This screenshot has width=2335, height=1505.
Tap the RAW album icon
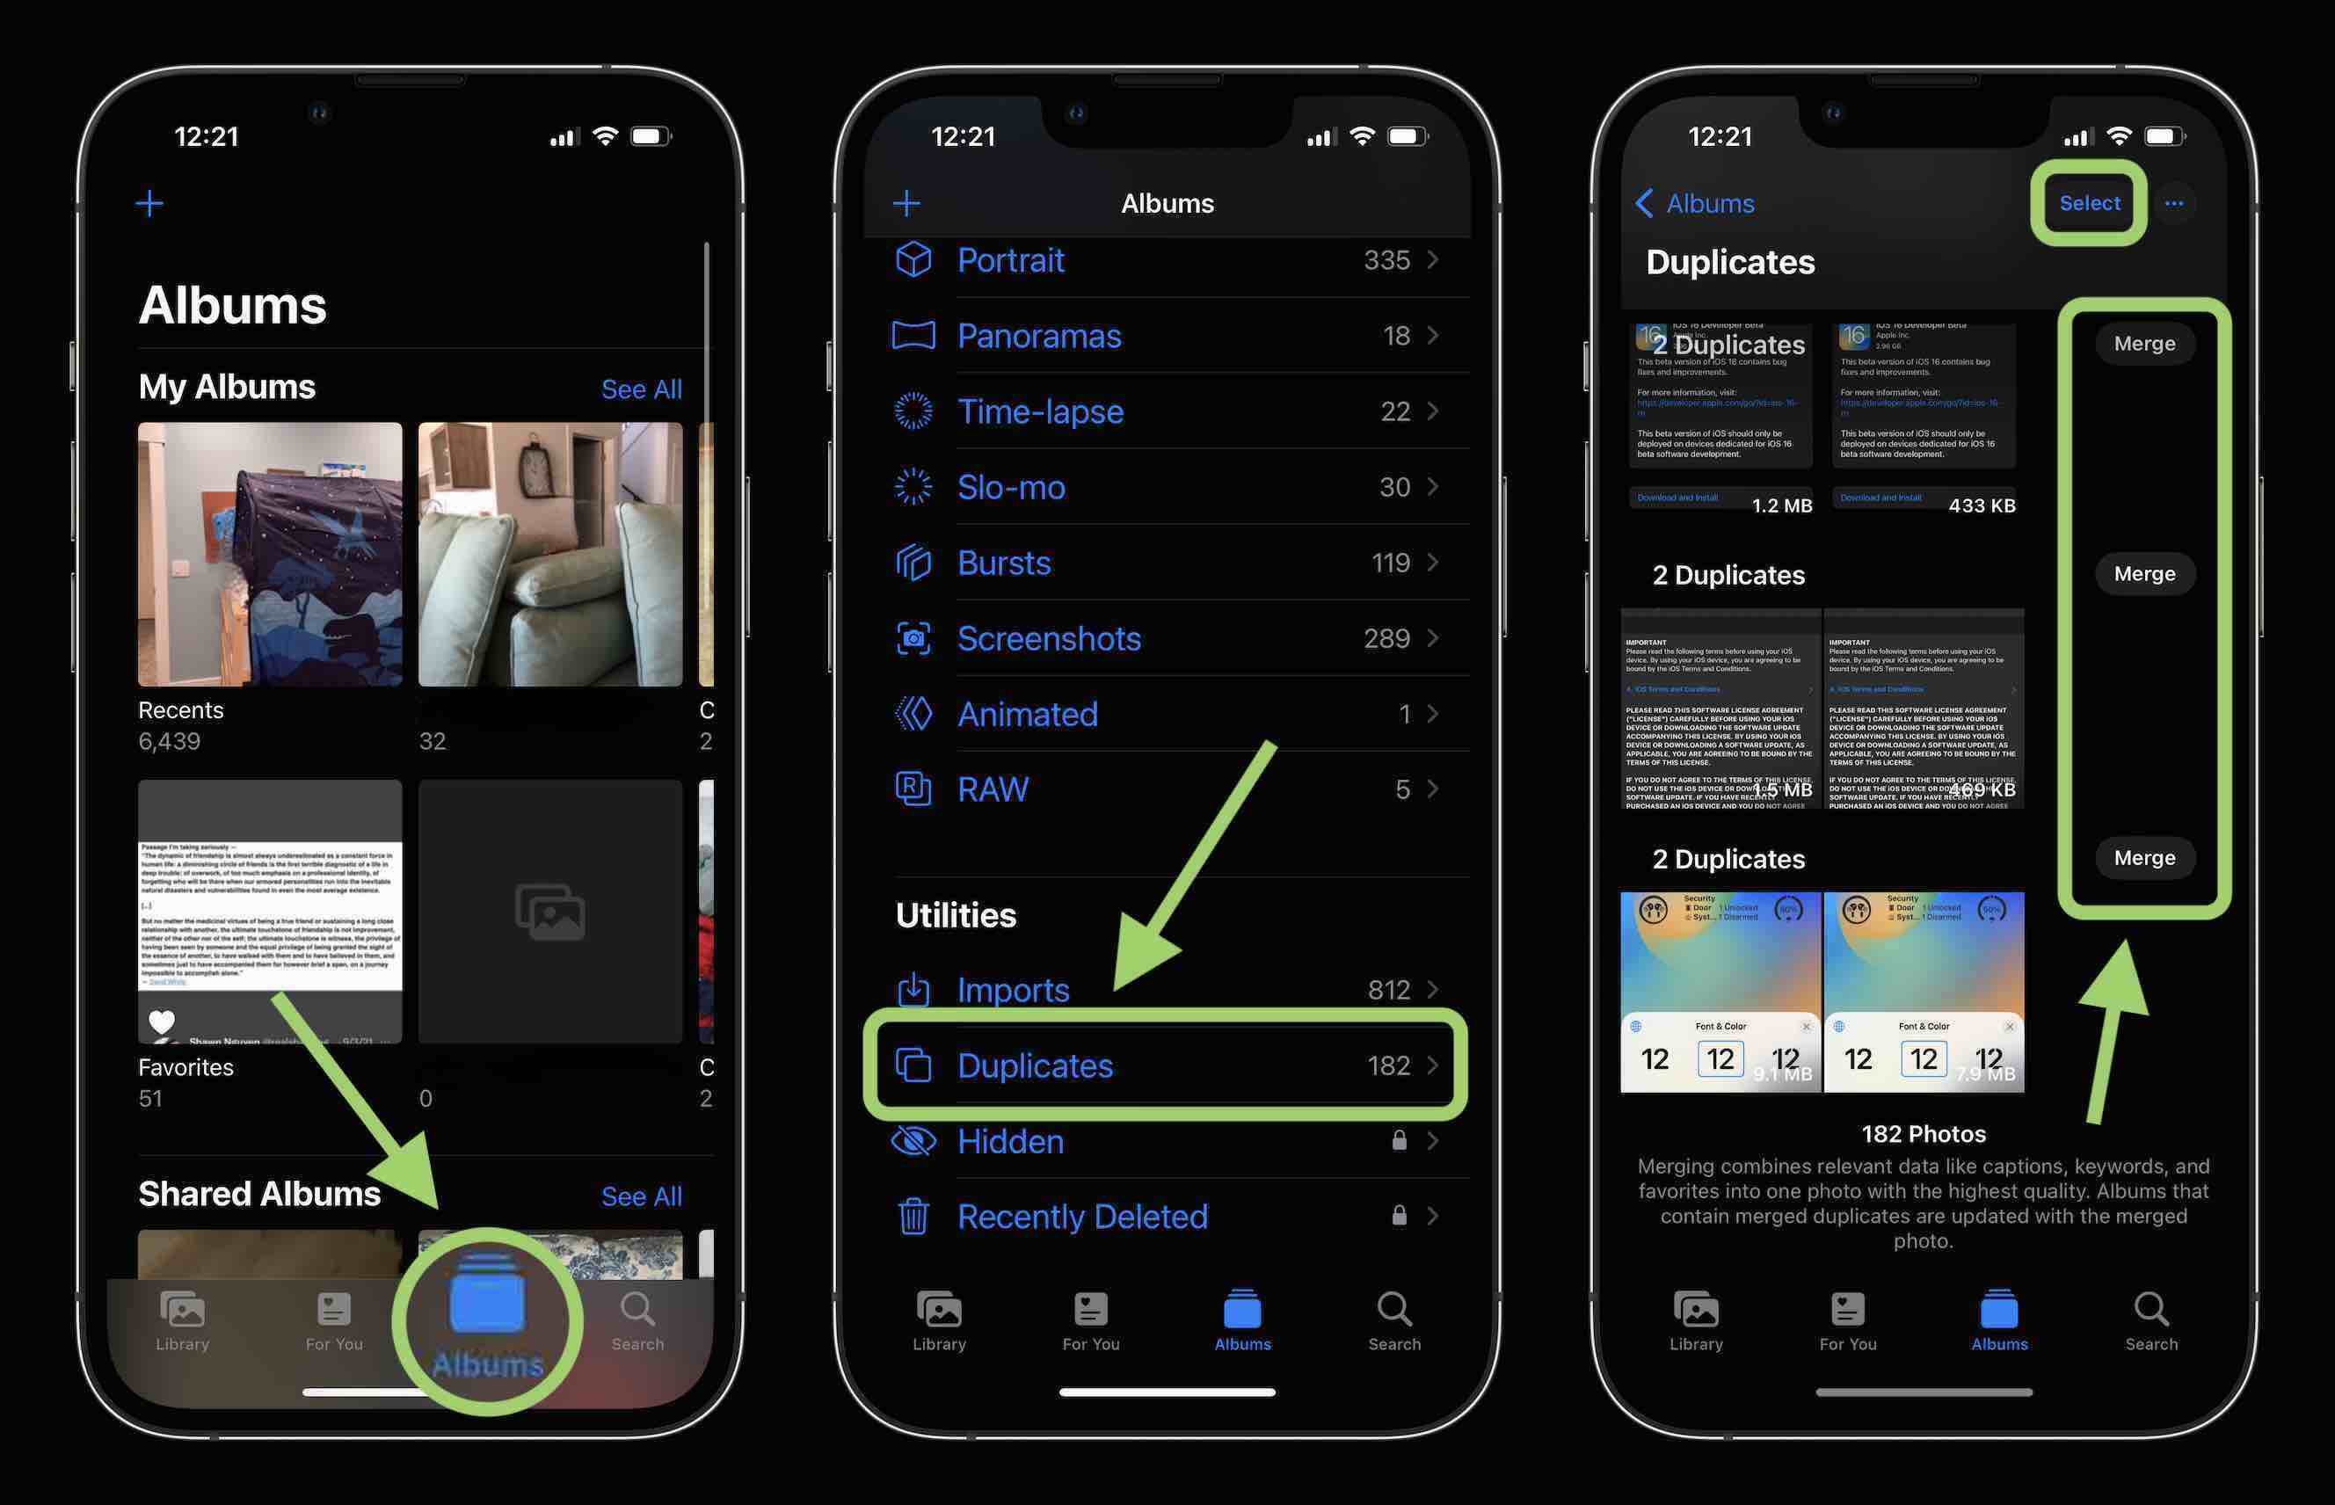[911, 789]
